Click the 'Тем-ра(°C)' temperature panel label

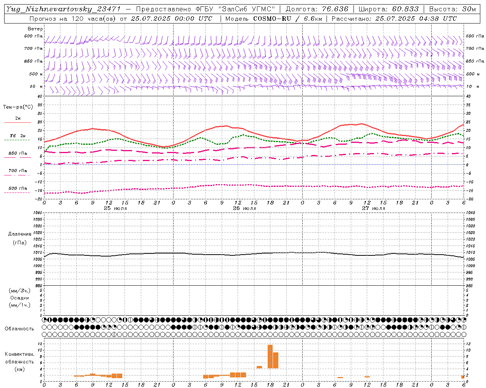[x=18, y=107]
